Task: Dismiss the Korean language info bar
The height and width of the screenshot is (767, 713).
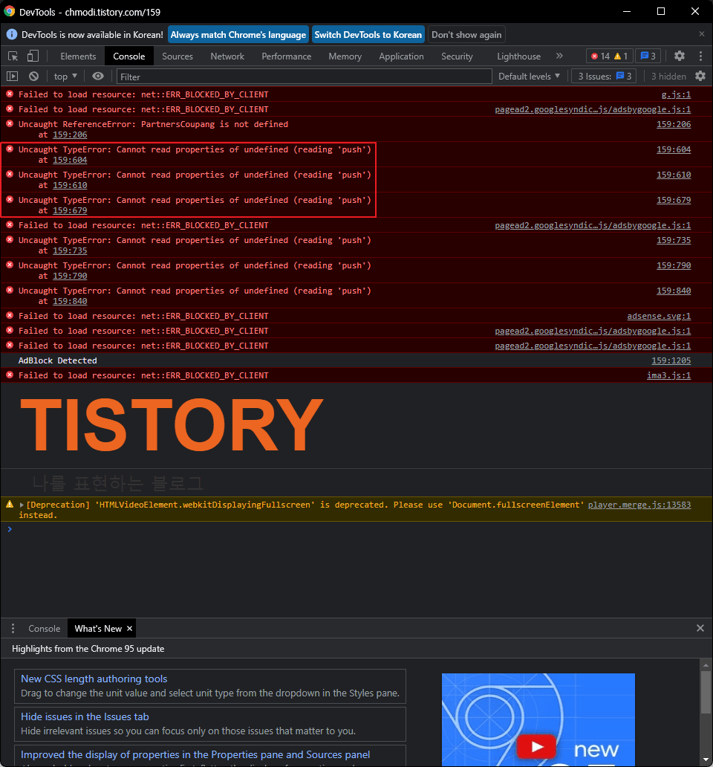Action: point(702,34)
